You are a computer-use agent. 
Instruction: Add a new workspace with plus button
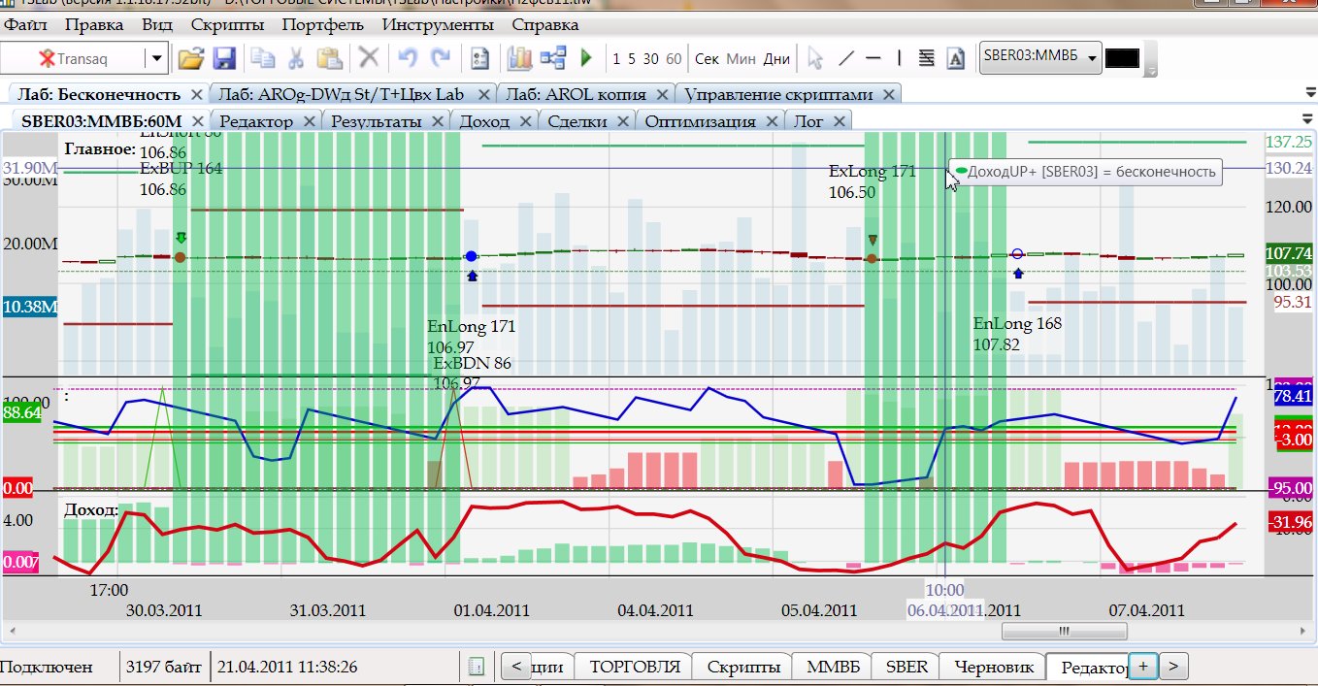[x=1143, y=666]
